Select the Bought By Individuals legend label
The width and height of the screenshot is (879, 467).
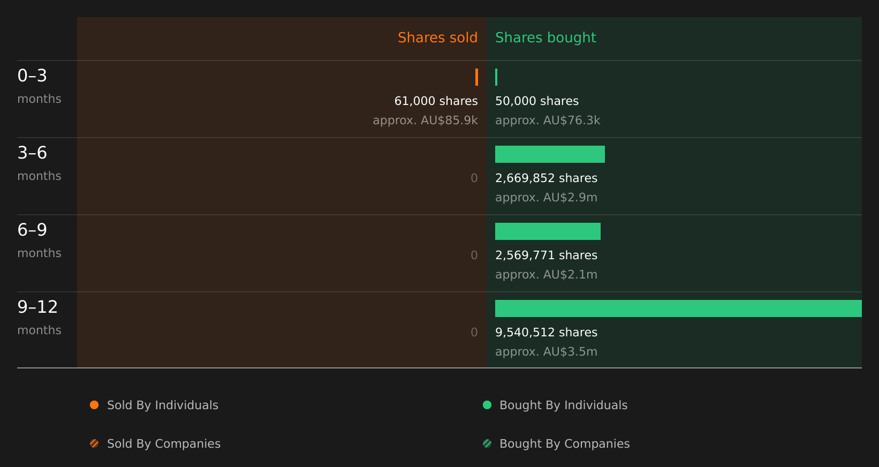point(563,405)
